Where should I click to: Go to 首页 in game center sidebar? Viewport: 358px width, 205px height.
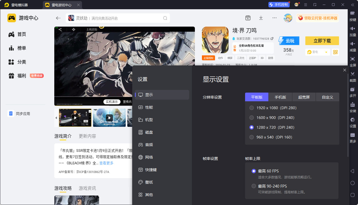(x=17, y=34)
